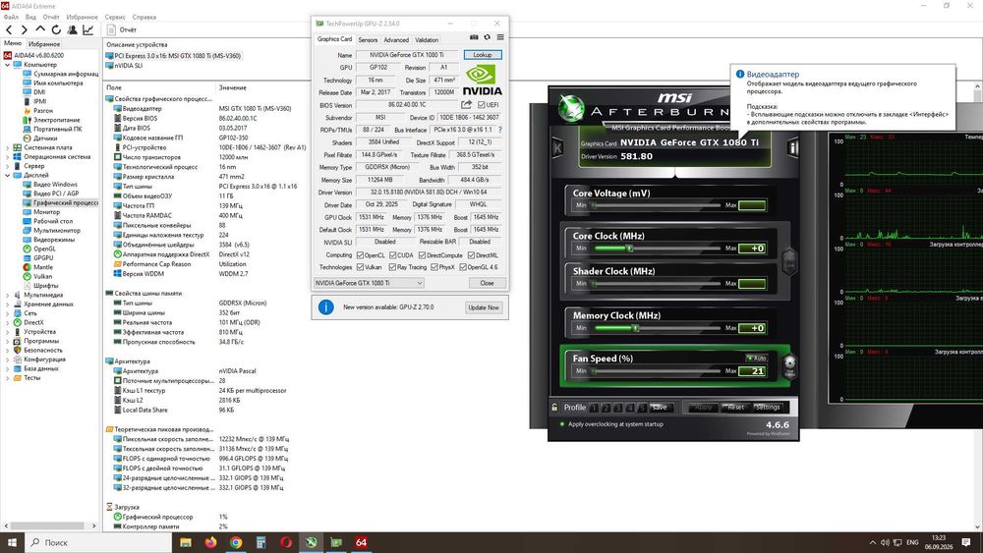The height and width of the screenshot is (553, 983).
Task: Toggle Afterburner fan speed Auto button
Action: pos(756,359)
